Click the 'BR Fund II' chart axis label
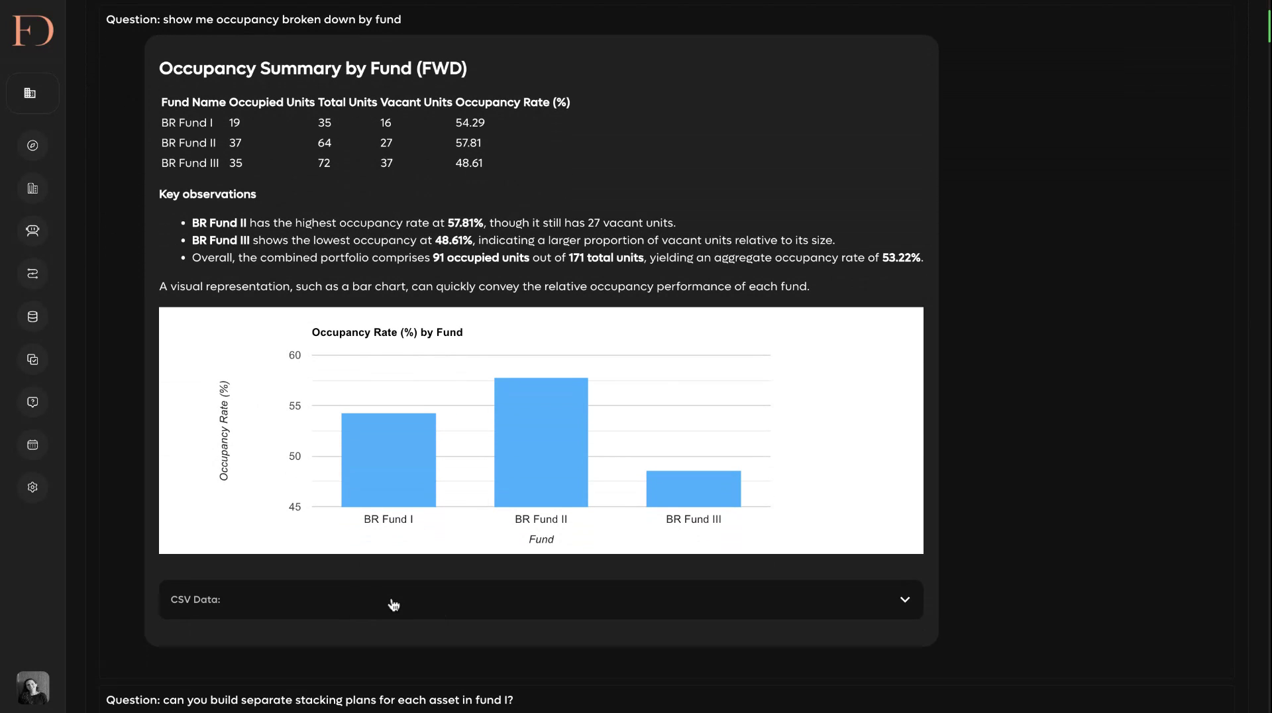The width and height of the screenshot is (1272, 713). [x=541, y=520]
